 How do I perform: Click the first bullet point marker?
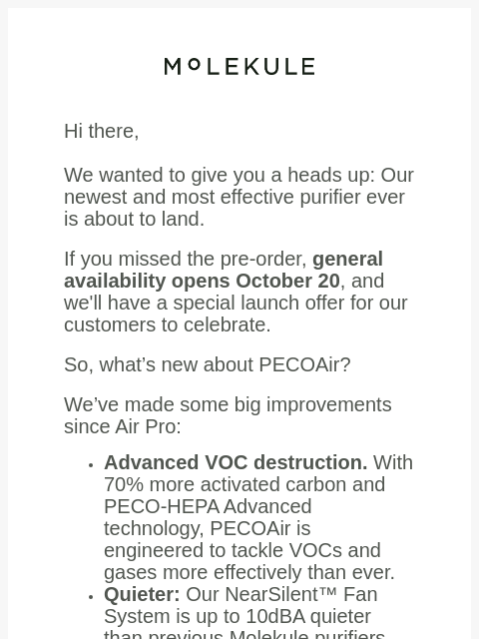coord(91,465)
